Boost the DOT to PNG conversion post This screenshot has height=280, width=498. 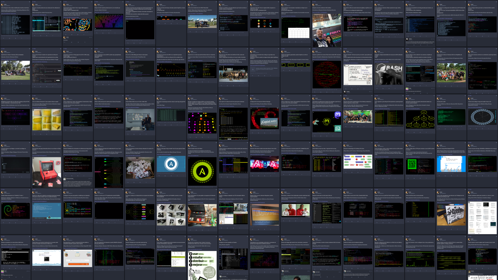72,80
